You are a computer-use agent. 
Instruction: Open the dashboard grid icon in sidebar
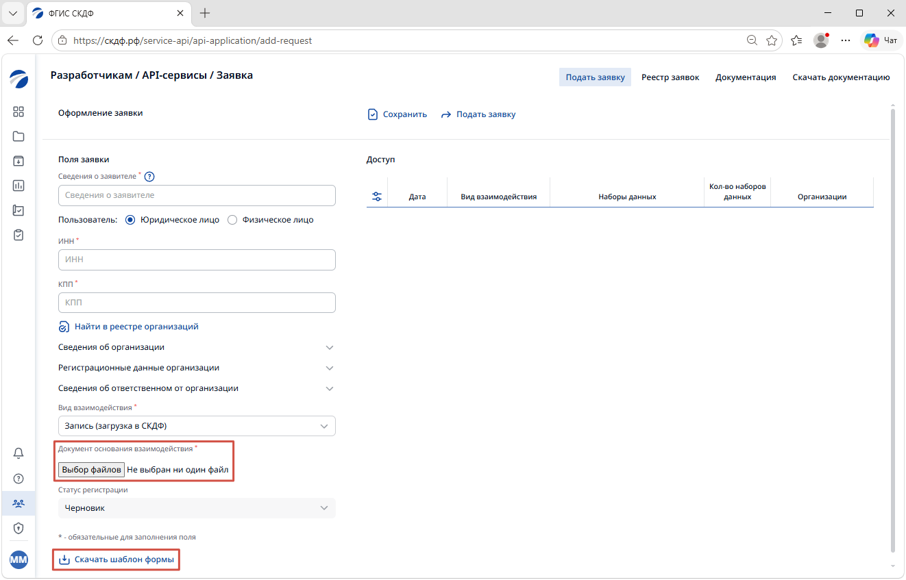[x=19, y=112]
